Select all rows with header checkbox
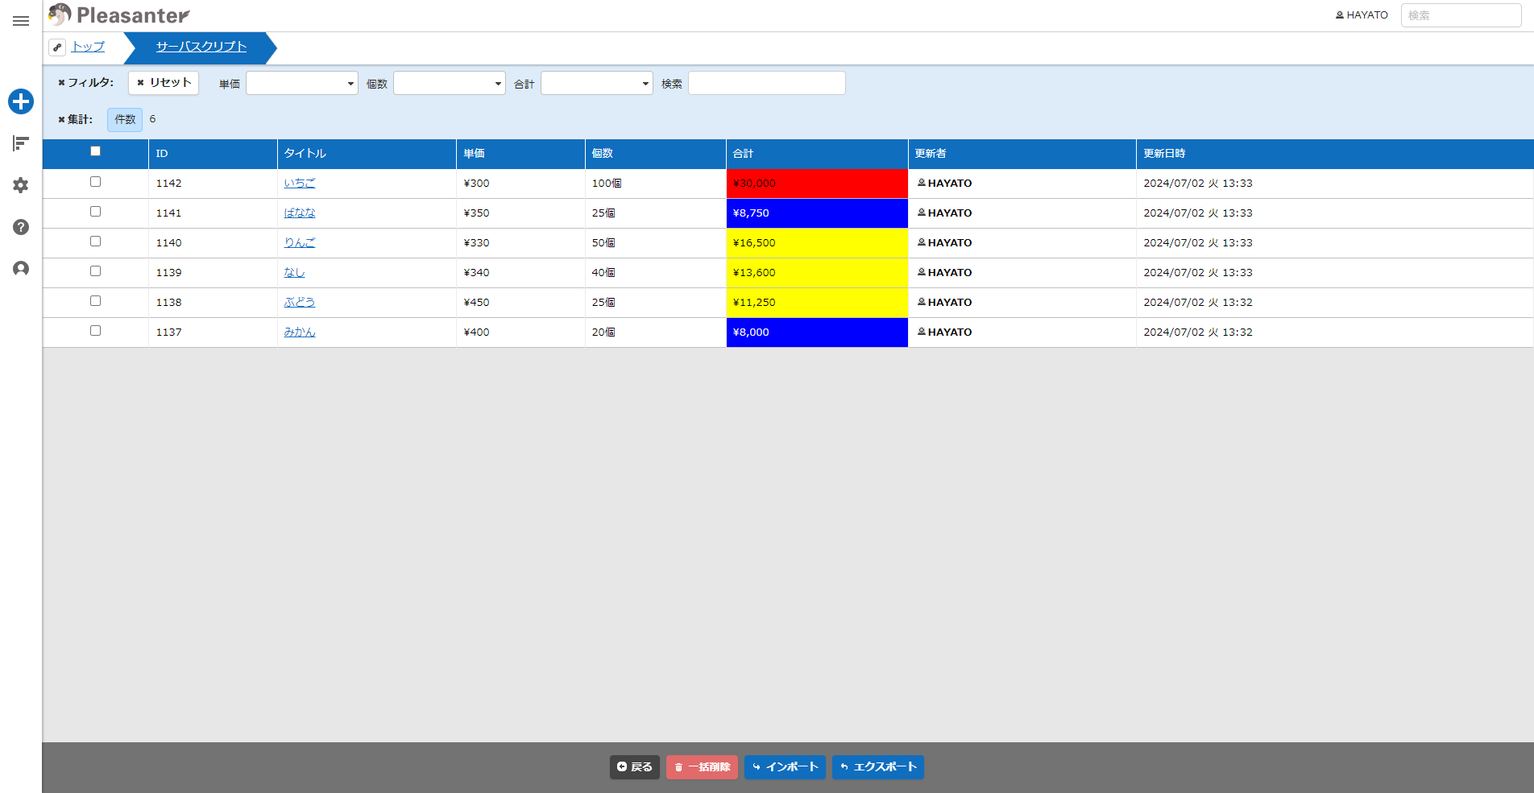This screenshot has width=1534, height=793. [x=95, y=151]
